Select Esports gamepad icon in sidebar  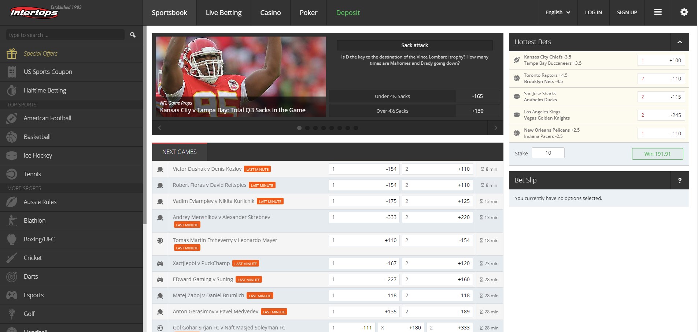coord(12,295)
